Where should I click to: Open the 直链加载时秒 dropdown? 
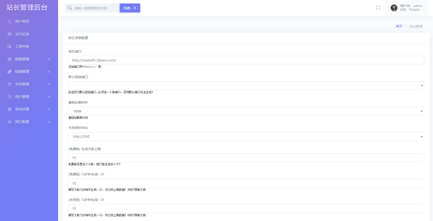(x=246, y=111)
